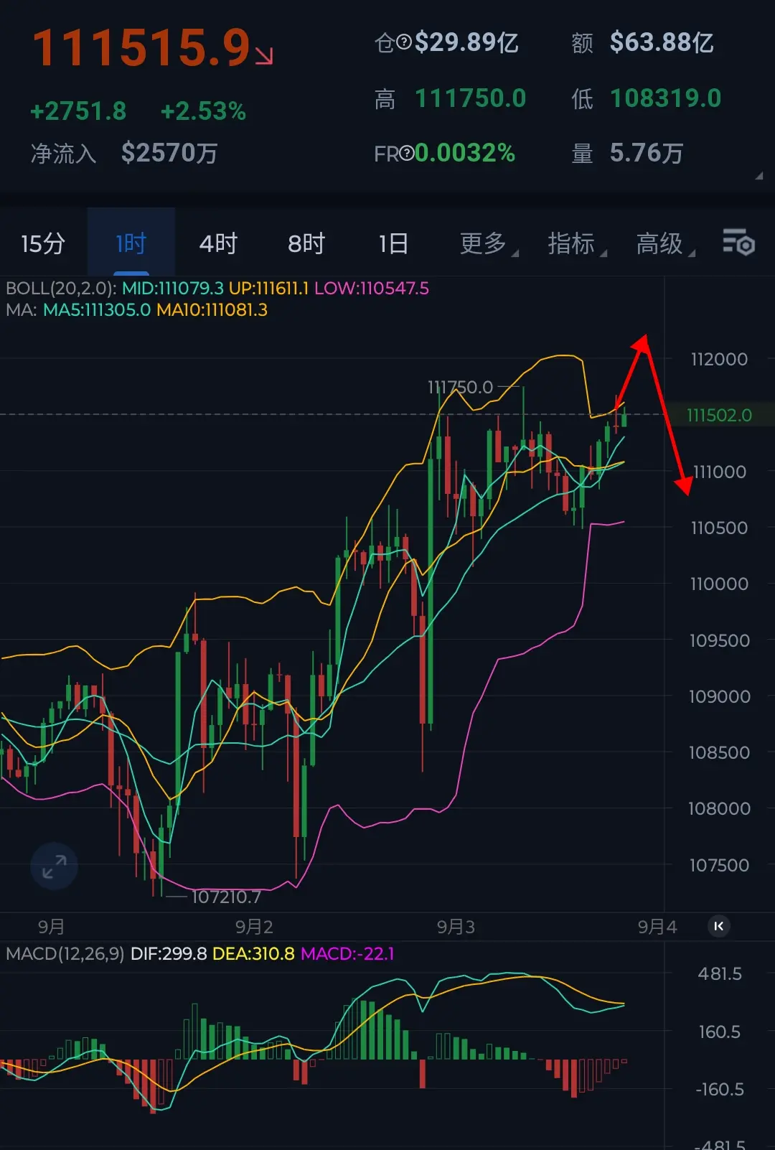Tap the DIF:299.8 MACD value
The image size is (775, 1150).
pyautogui.click(x=169, y=953)
